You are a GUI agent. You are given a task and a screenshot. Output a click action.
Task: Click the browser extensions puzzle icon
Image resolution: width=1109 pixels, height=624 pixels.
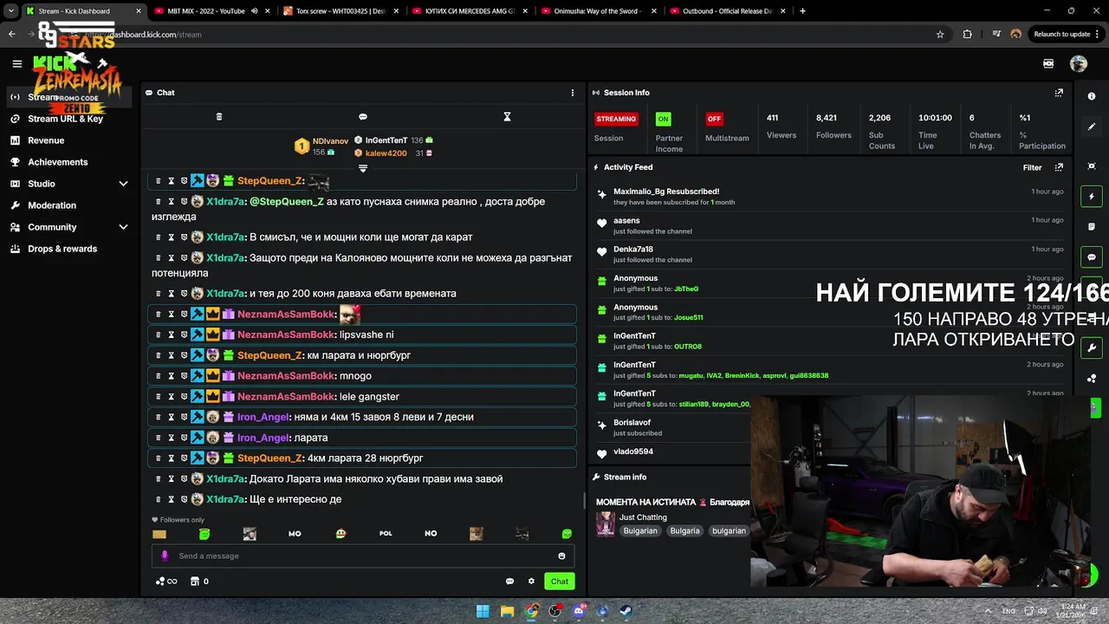tap(968, 34)
